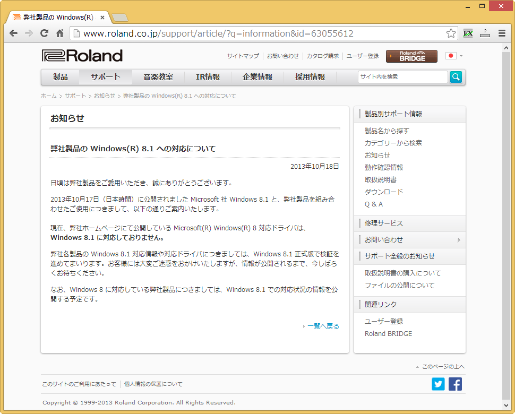Open 取扱説明書 in the sidebar
This screenshot has width=515, height=414.
coord(381,179)
